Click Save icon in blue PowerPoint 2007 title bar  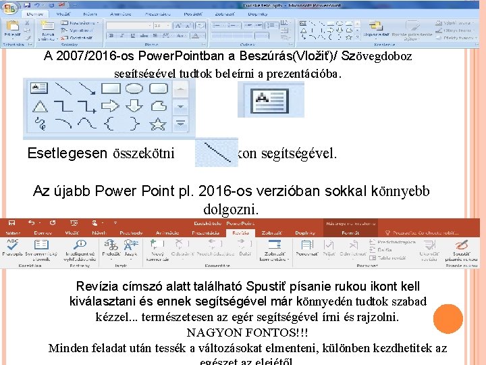coord(27,5)
